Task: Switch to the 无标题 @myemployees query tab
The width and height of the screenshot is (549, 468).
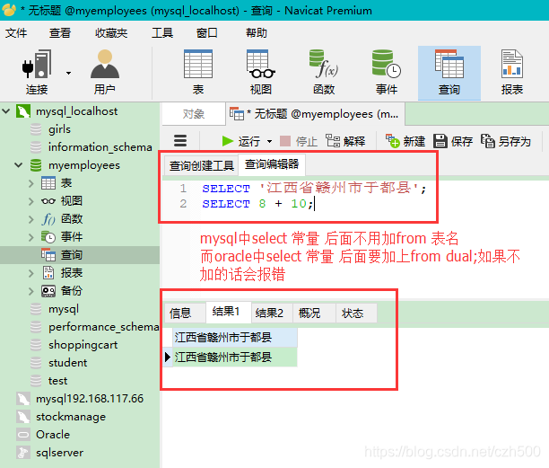Action: (x=315, y=114)
